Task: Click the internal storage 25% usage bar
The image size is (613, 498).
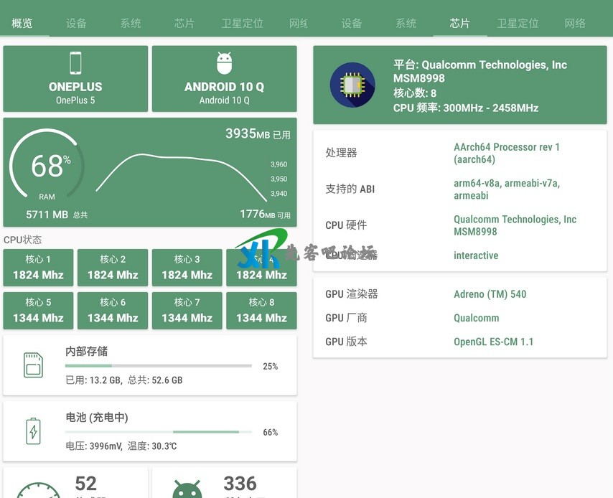Action: (x=158, y=366)
